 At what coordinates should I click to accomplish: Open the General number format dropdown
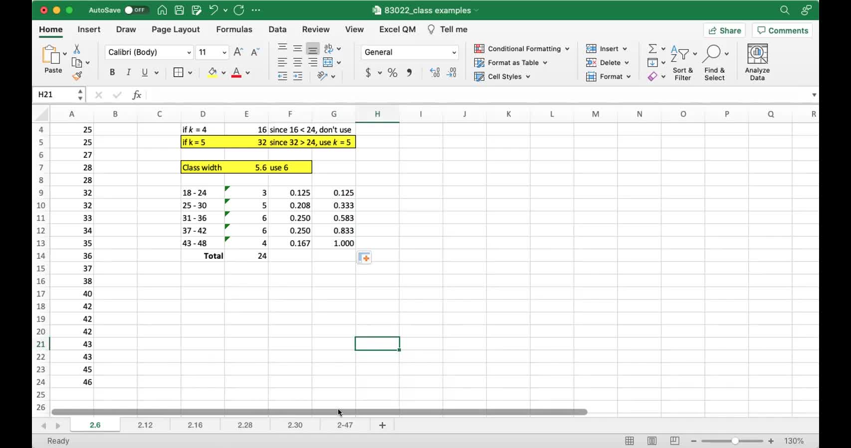pyautogui.click(x=454, y=52)
